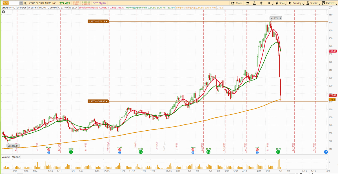Viewport: 338px width, 174px height.
Task: Click the dividend dollar icon near 5/15/26
Action: (278, 152)
